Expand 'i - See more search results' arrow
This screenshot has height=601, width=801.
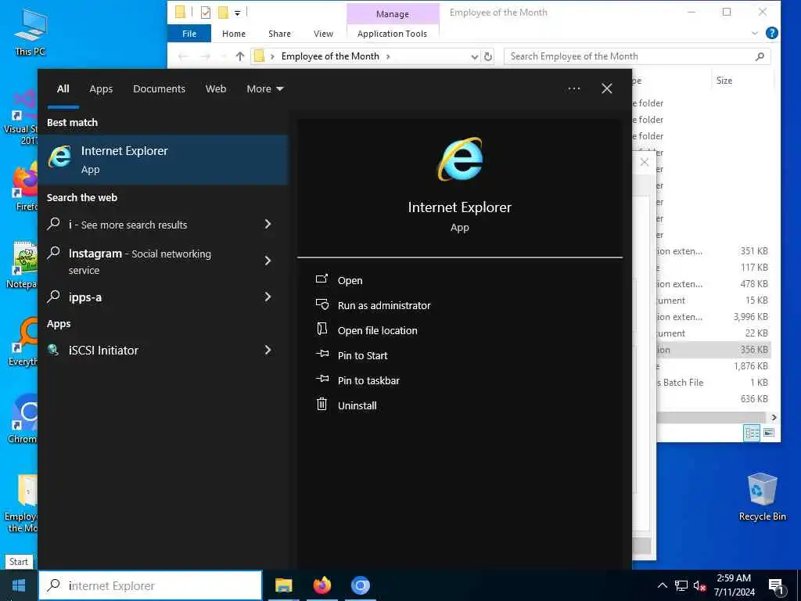268,224
